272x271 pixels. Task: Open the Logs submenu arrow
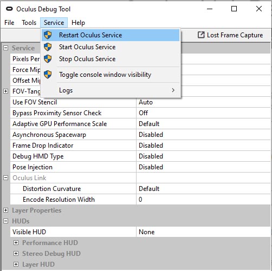pos(173,90)
